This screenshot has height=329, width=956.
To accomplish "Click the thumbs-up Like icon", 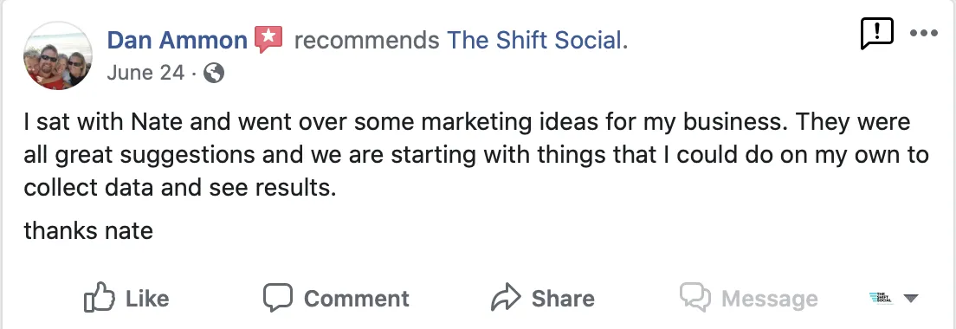I will point(100,297).
